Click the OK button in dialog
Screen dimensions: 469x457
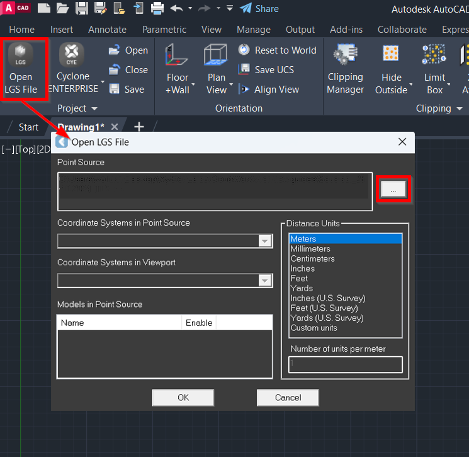(183, 398)
